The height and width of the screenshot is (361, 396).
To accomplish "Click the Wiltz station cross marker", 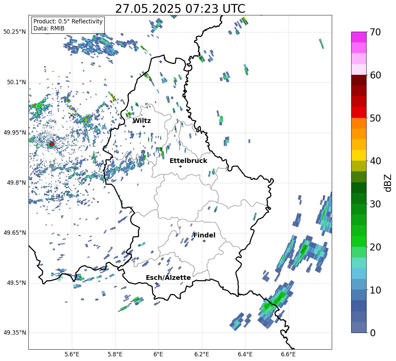I will tap(144, 126).
